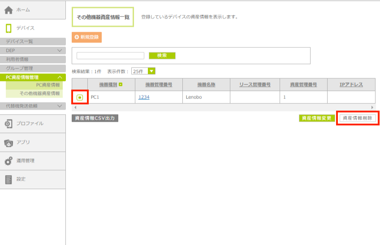The image size is (380, 245).
Task: Click the Device phone icon
Action: pos(8,28)
